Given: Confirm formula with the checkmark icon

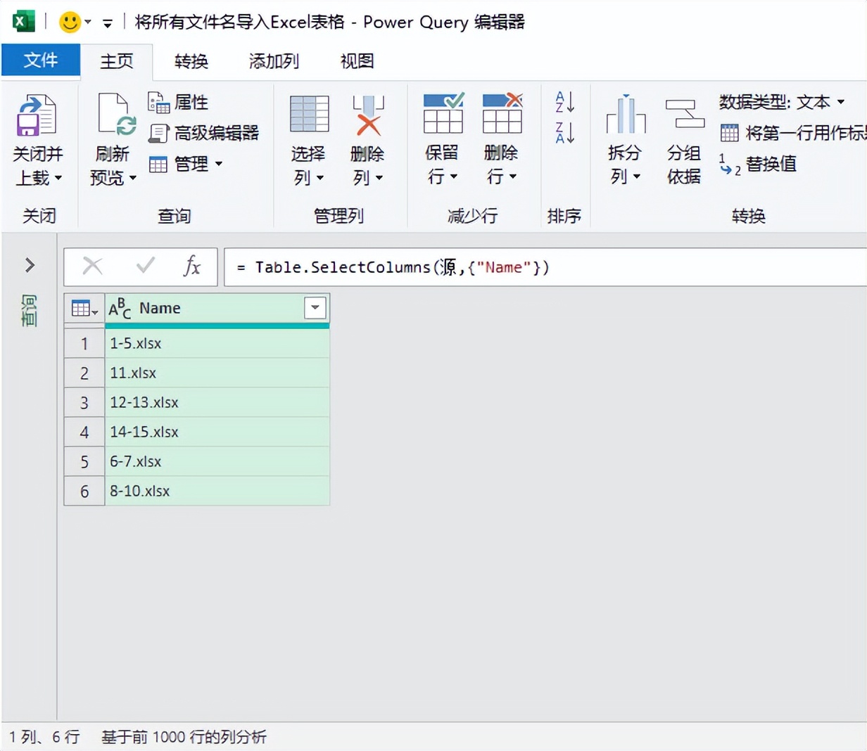Looking at the screenshot, I should click(x=146, y=266).
